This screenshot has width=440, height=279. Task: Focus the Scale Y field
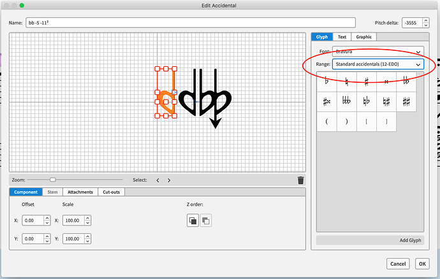[x=73, y=239]
